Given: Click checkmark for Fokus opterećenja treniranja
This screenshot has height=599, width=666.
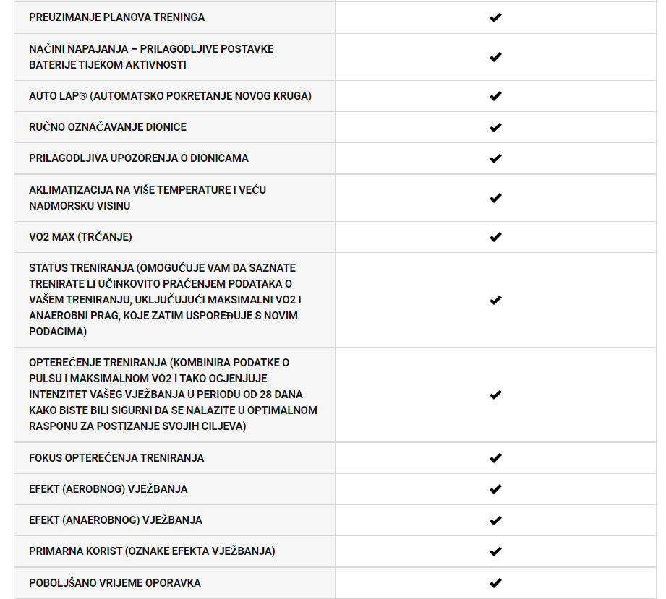Looking at the screenshot, I should tap(495, 458).
